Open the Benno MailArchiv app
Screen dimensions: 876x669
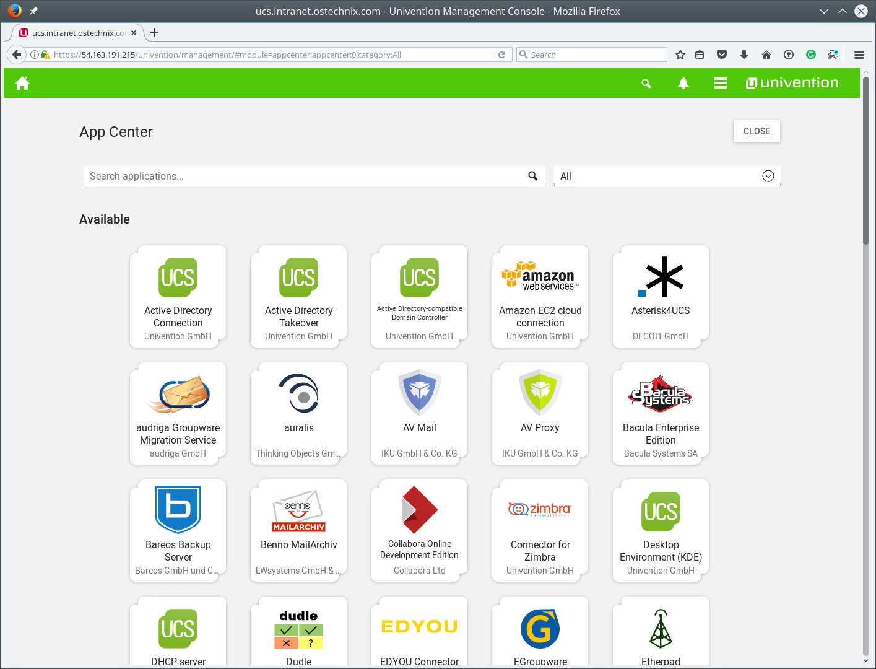tap(298, 530)
